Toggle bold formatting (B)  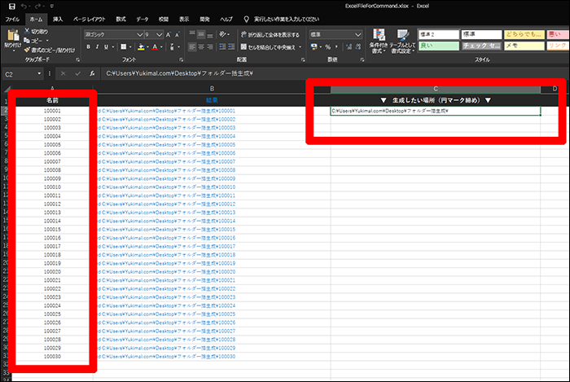click(89, 47)
